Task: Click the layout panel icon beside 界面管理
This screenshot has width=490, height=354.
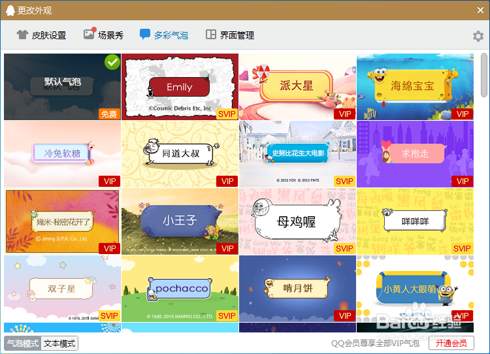Action: tap(211, 35)
